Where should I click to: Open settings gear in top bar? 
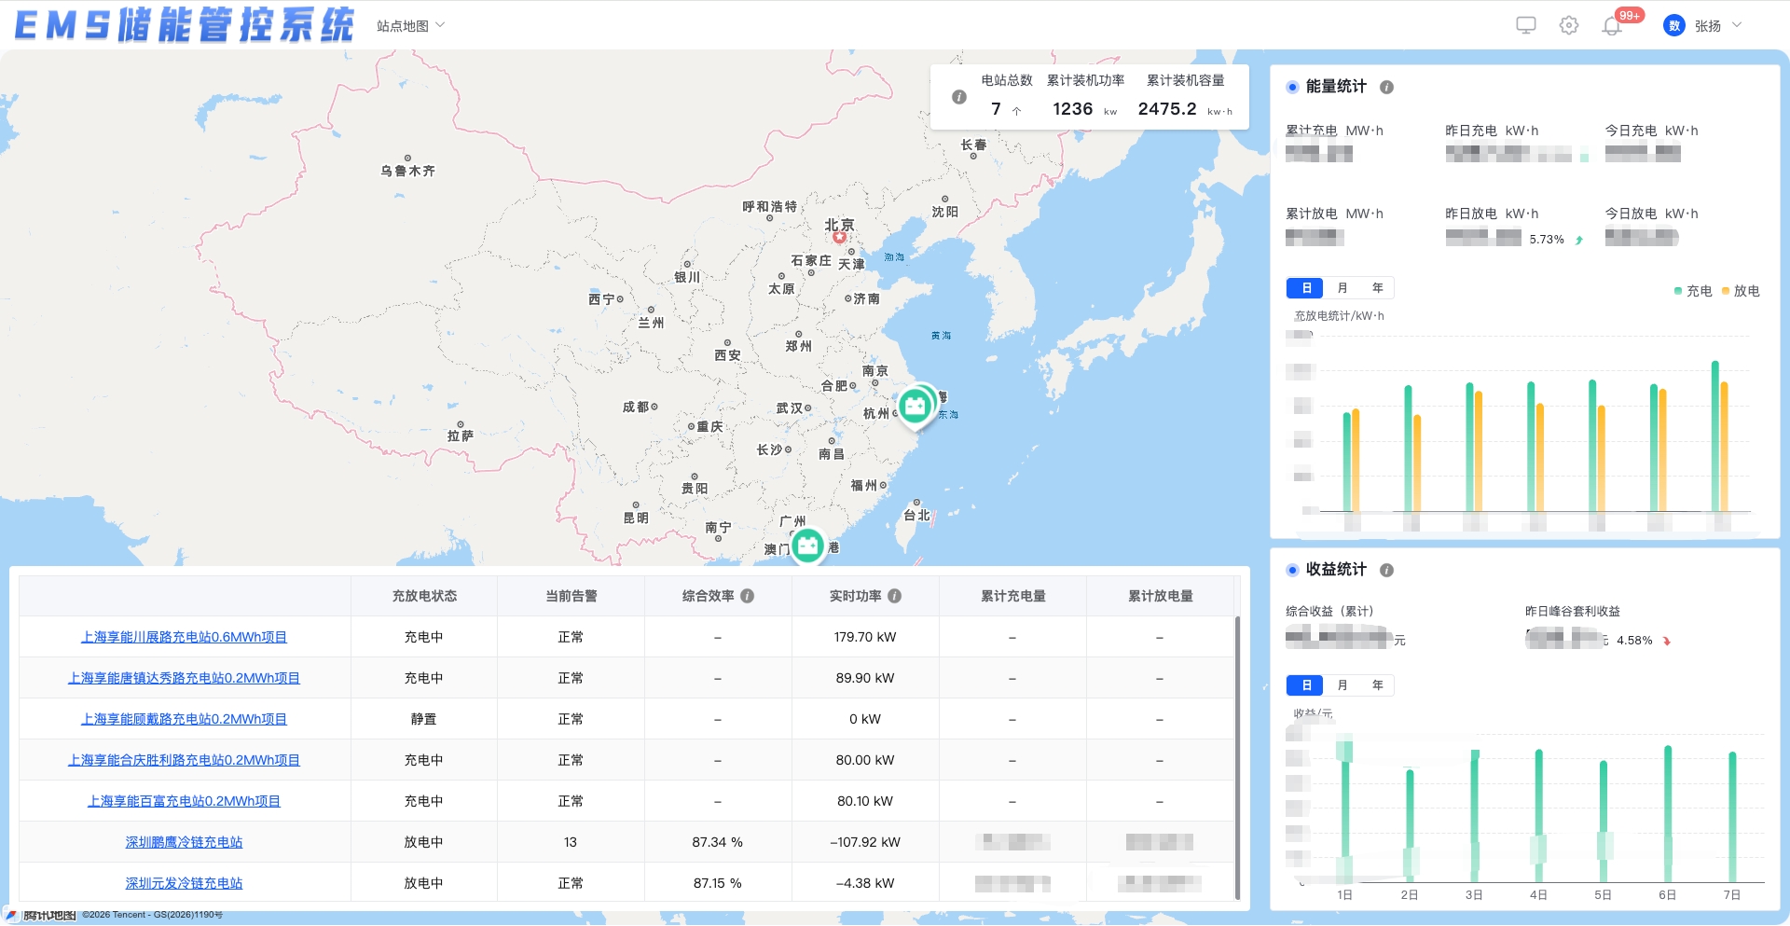pos(1569,25)
